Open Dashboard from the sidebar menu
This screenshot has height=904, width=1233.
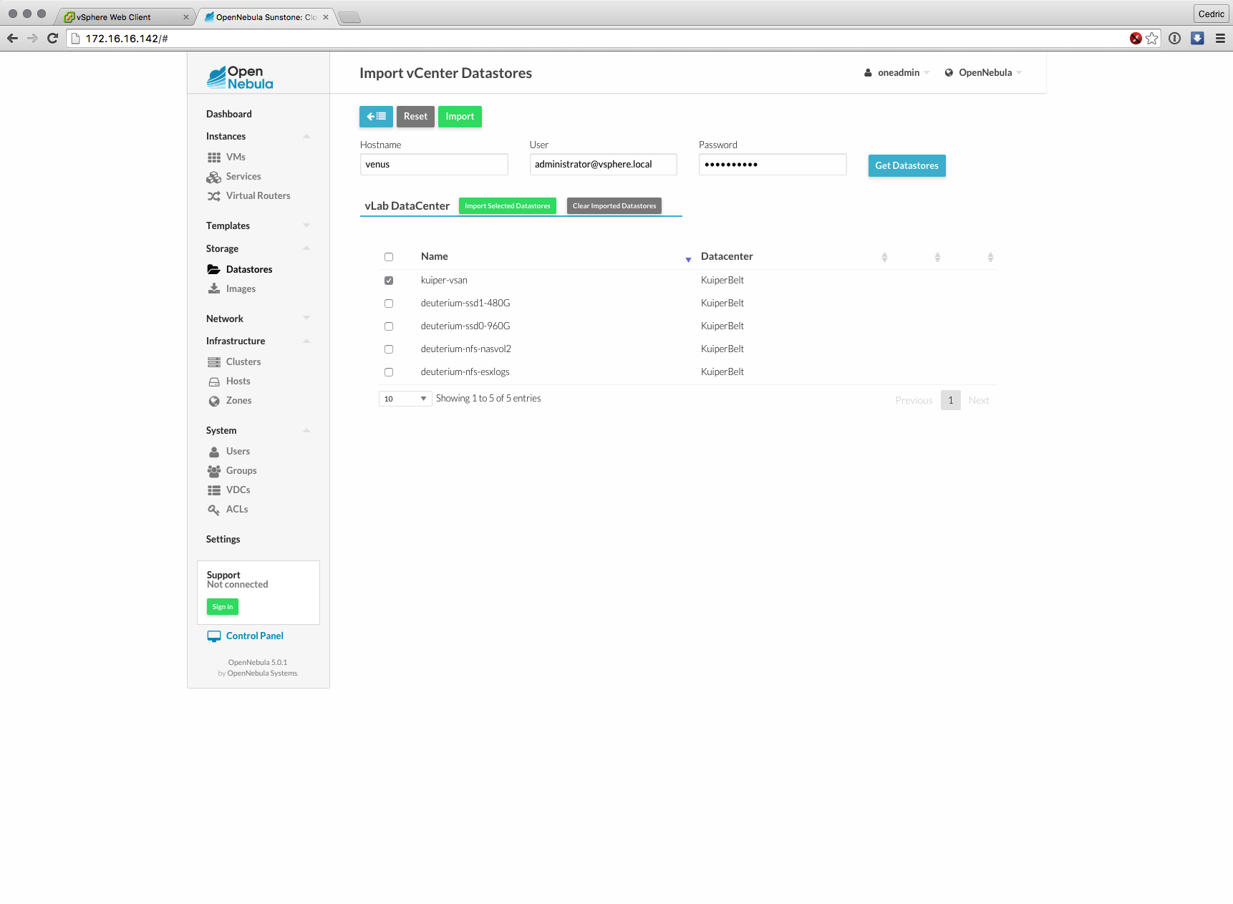[229, 115]
